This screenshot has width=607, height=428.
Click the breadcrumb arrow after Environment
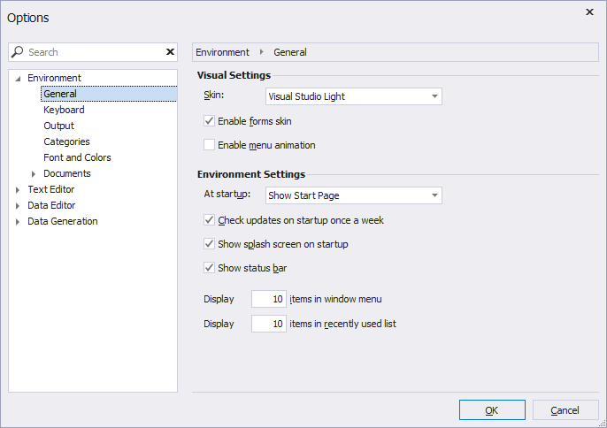pos(262,52)
